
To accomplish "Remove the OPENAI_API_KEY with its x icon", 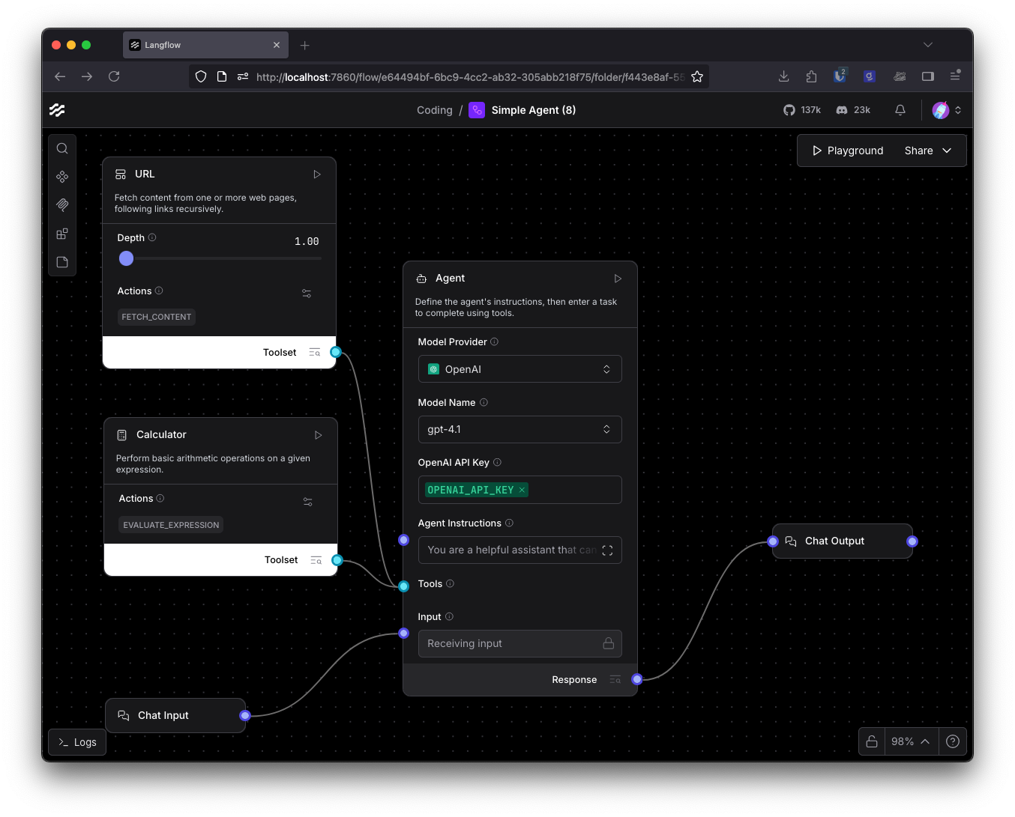I will 522,490.
